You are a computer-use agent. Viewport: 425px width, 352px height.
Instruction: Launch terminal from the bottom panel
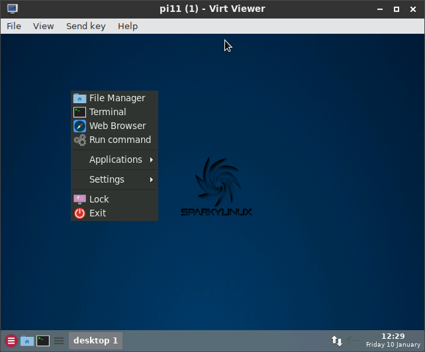point(43,341)
